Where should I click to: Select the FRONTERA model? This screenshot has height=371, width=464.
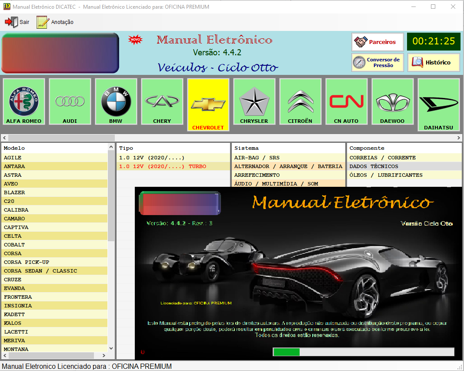coord(55,297)
